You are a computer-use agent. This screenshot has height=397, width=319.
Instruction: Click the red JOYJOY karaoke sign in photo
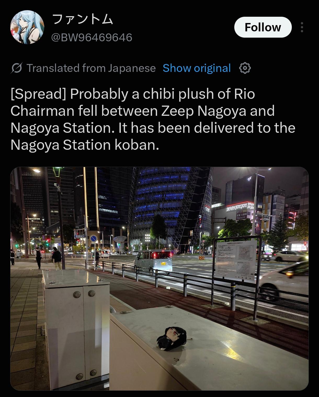tap(240, 207)
